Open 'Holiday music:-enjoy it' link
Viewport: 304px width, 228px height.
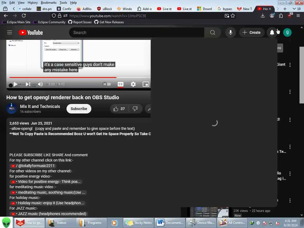[47, 203]
